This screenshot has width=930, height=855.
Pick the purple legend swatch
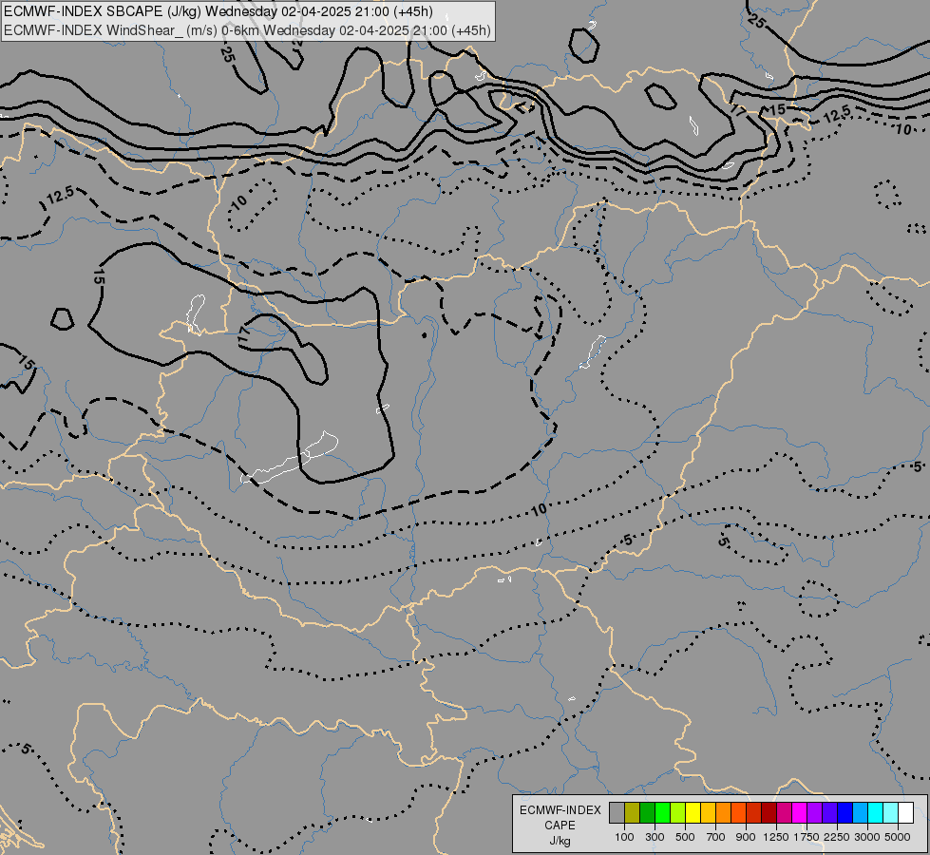(814, 813)
